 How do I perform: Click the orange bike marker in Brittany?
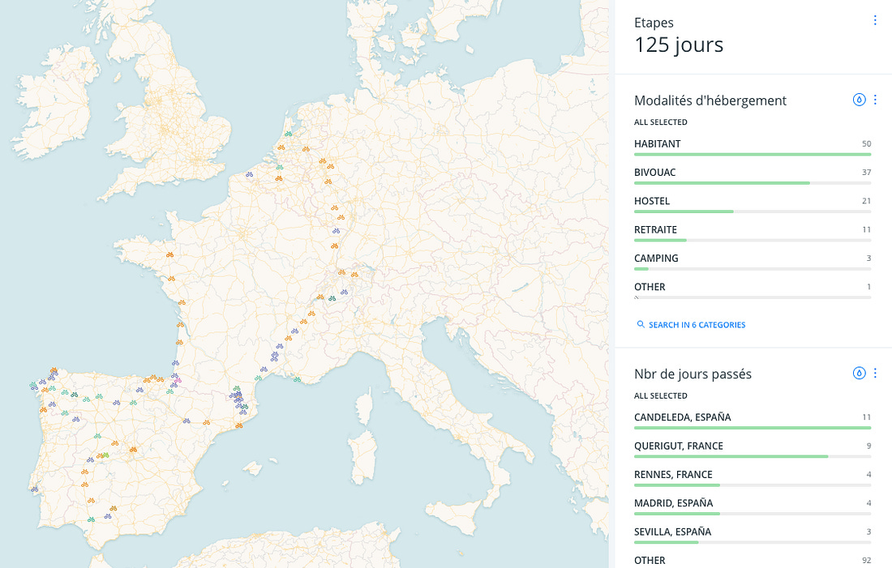point(169,254)
